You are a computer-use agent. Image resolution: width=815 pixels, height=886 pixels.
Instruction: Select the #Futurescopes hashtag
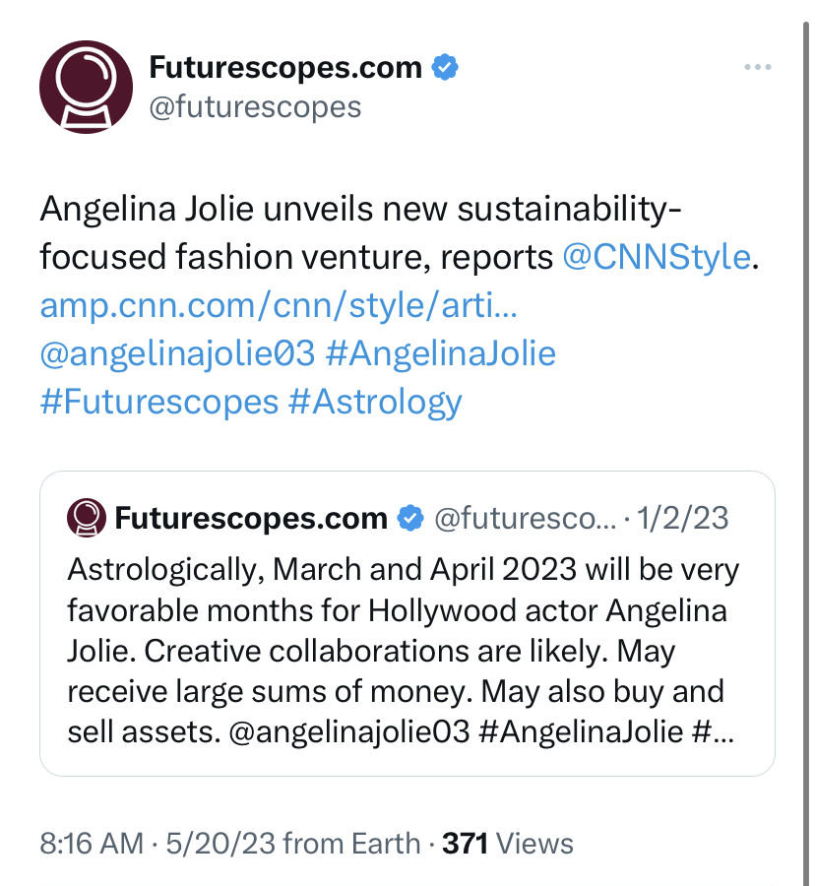pos(159,402)
